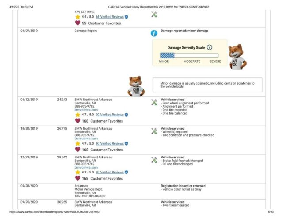Click the blue damage report info icon
Image resolution: width=283 pixels, height=219 pixels.
pyautogui.click(x=154, y=33)
